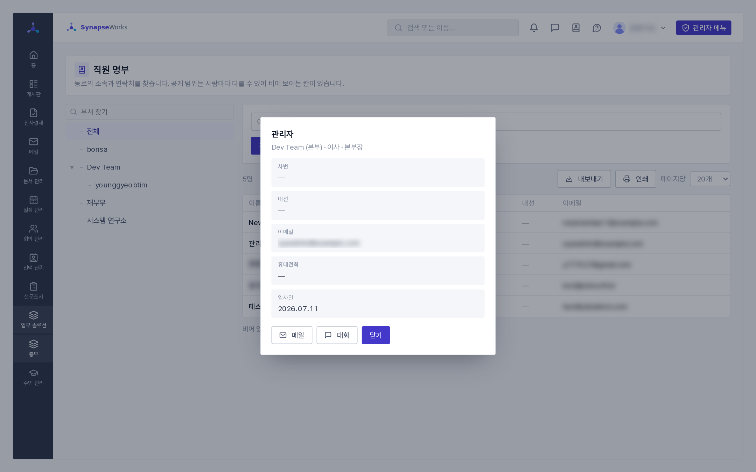Image resolution: width=756 pixels, height=472 pixels.
Task: Close the dialog with 닫기
Action: tap(376, 335)
